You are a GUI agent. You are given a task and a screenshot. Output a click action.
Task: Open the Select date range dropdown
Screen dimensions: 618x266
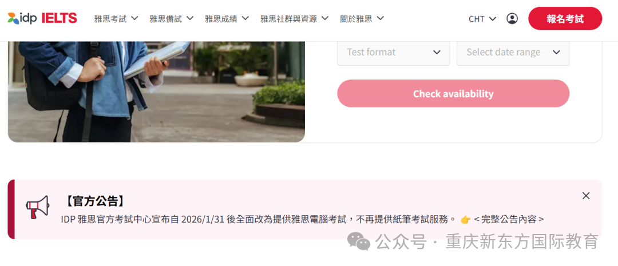[513, 53]
